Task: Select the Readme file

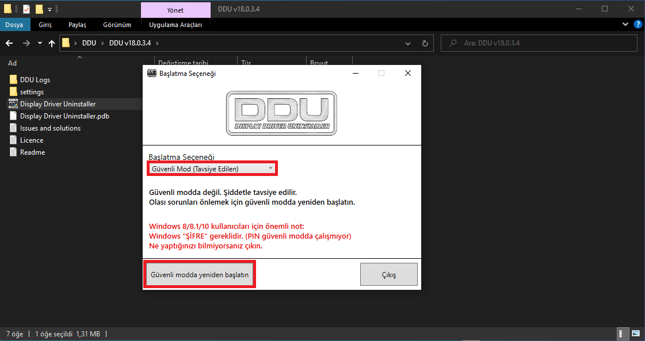Action: point(32,152)
